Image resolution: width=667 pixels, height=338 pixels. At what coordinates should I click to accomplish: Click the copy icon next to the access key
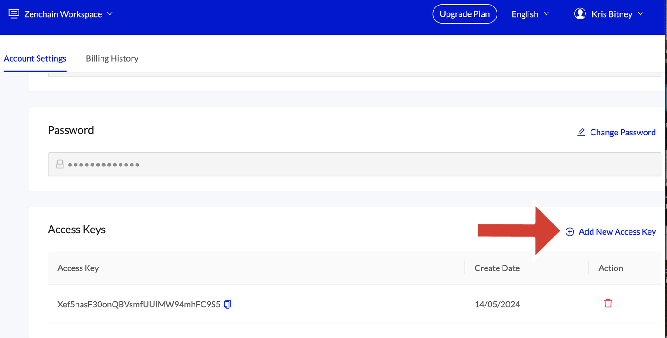[x=227, y=304]
